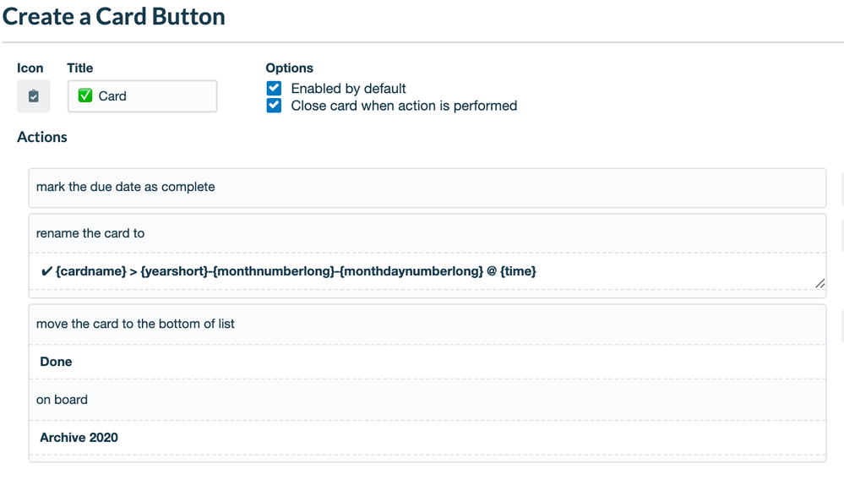Screen dimensions: 844x480
Task: Click the Enabled by default label text
Action: 348,88
